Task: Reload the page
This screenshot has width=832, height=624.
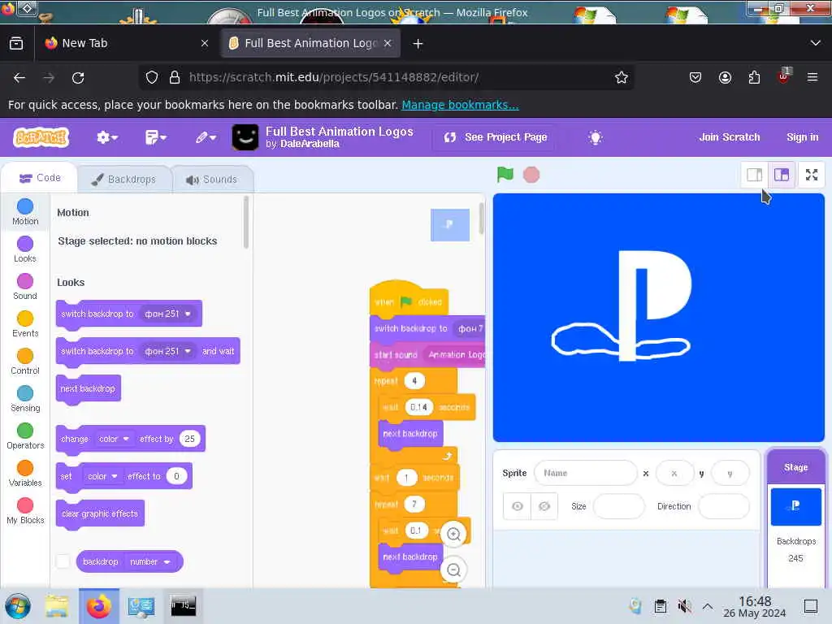Action: coord(78,77)
